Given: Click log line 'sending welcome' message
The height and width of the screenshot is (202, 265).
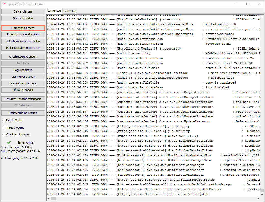Looking at the screenshot, I should [x=153, y=170].
